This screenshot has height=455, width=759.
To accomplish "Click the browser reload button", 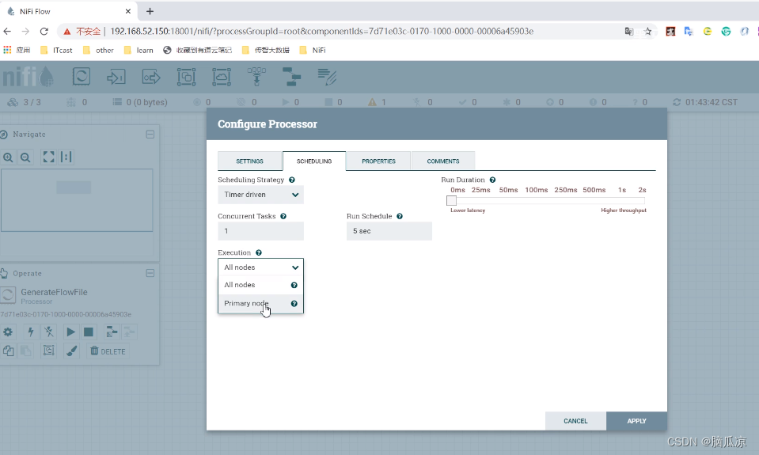I will [x=44, y=31].
